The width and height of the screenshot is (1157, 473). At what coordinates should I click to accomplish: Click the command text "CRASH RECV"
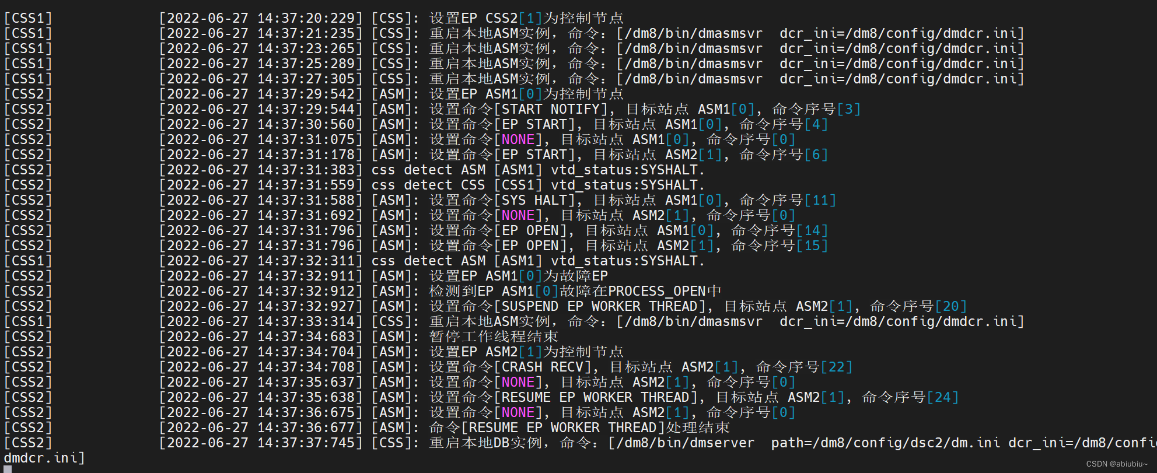[543, 367]
